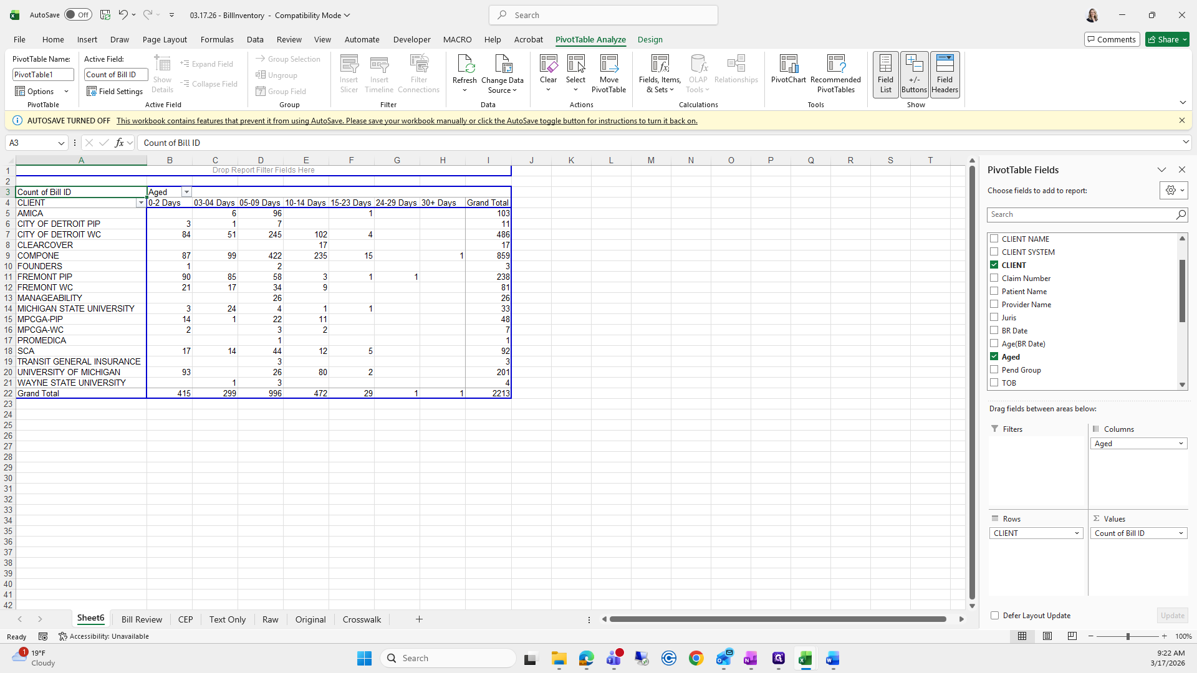Image resolution: width=1197 pixels, height=673 pixels.
Task: Toggle the AutoSave switch
Action: click(x=78, y=15)
